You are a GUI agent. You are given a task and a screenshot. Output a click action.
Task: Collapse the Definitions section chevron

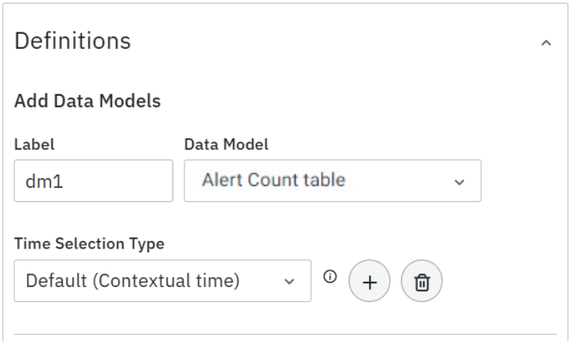pos(547,44)
